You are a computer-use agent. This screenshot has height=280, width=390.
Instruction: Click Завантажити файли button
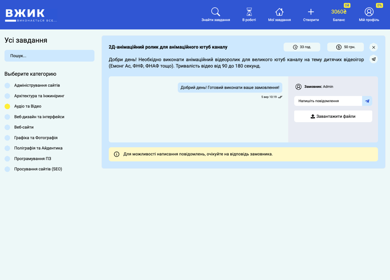[x=333, y=116]
